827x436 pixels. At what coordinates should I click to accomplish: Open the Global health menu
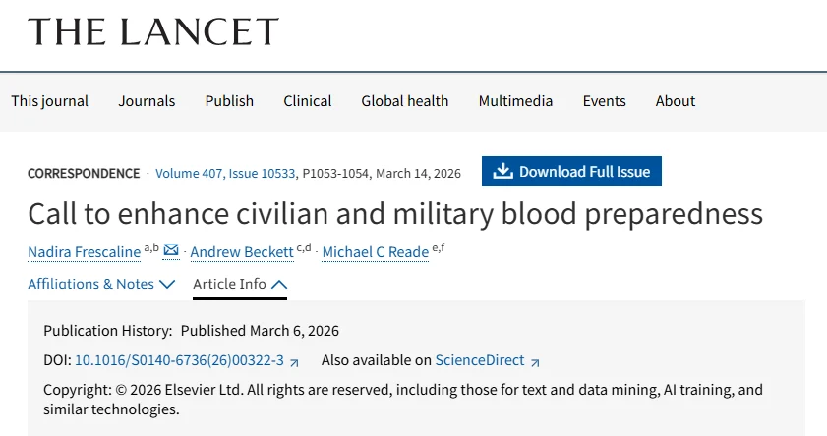coord(404,101)
